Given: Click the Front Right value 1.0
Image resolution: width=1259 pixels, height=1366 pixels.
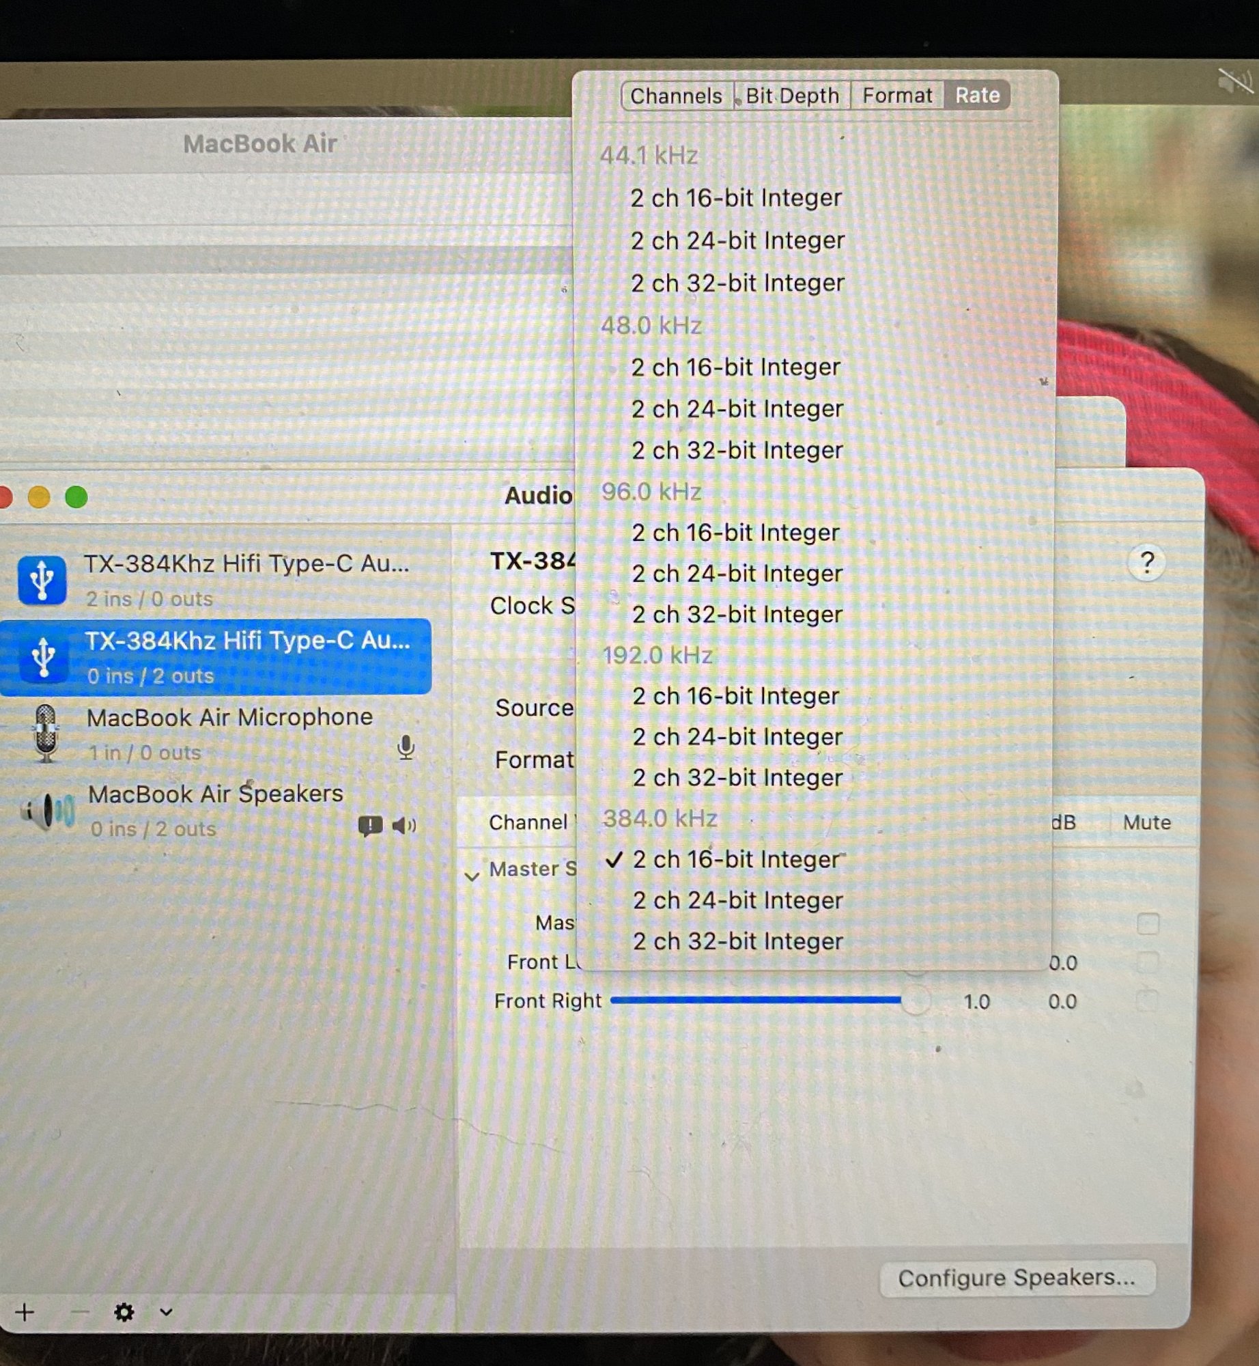Looking at the screenshot, I should point(976,1002).
